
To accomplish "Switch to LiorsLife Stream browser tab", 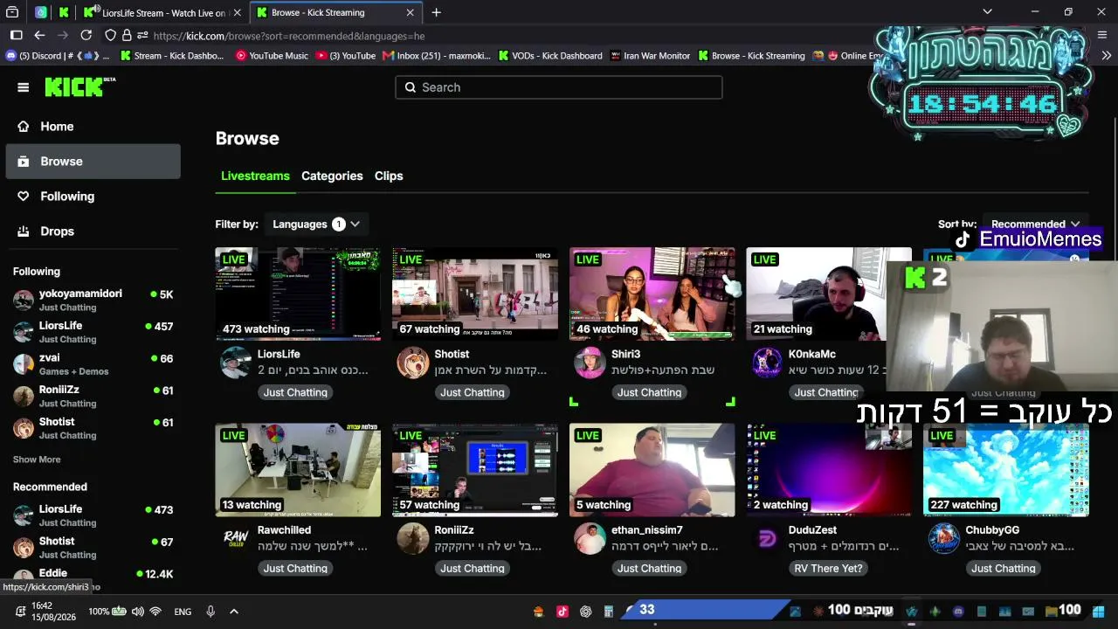I will coord(162,13).
